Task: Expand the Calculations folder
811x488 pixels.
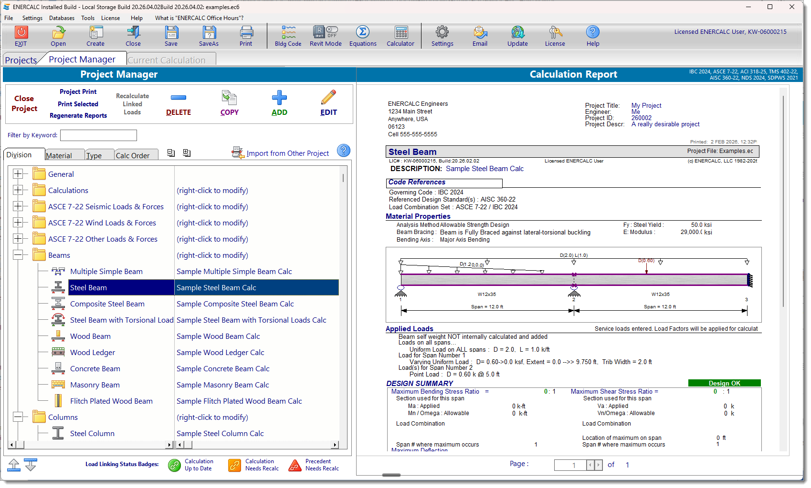Action: 18,190
